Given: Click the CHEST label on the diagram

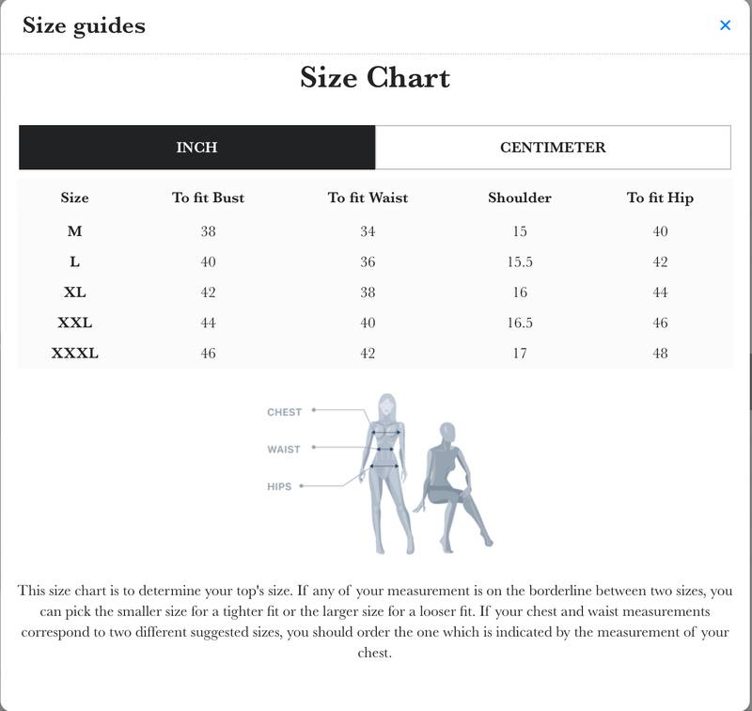Looking at the screenshot, I should click(x=284, y=412).
